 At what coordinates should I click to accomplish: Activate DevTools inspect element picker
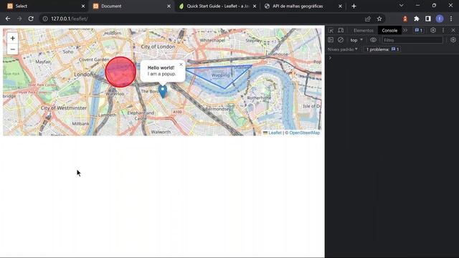(x=331, y=30)
